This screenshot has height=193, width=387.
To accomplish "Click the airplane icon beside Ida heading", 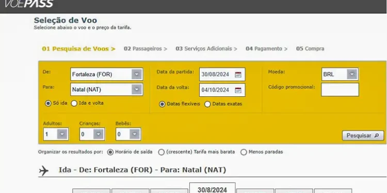I will pyautogui.click(x=44, y=170).
